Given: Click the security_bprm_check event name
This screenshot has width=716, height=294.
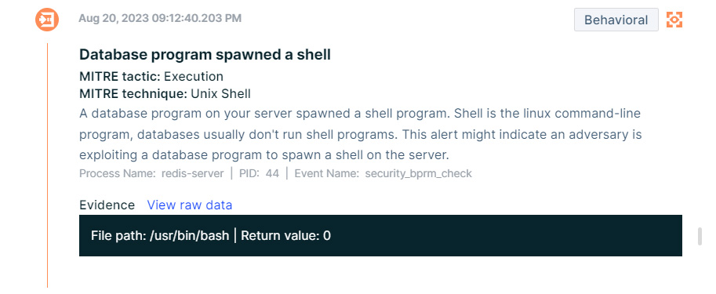Looking at the screenshot, I should 418,173.
